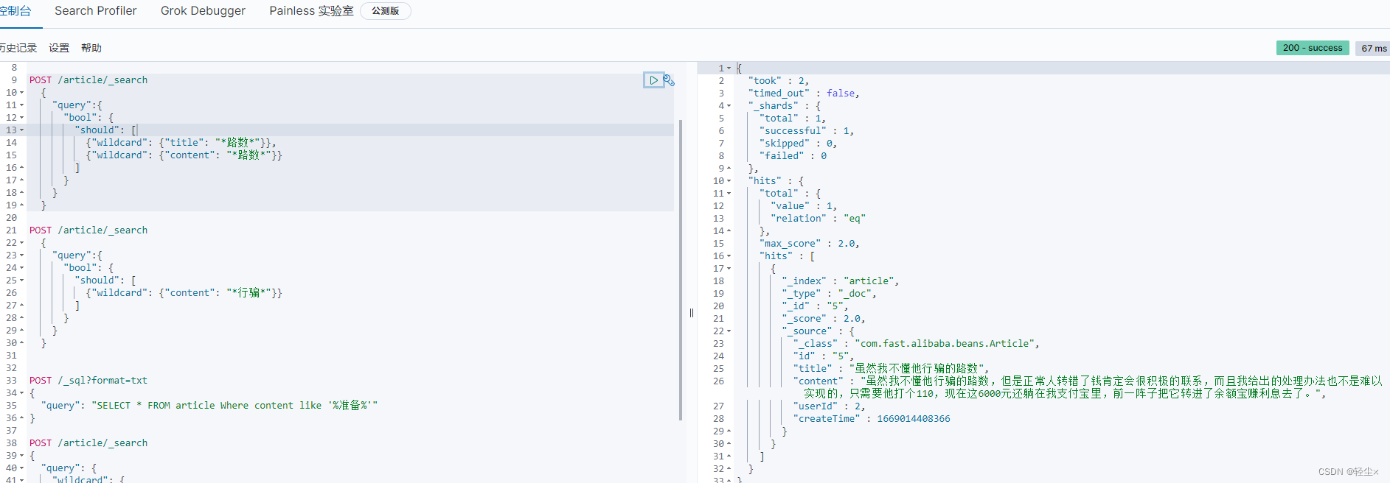Click the 200 - success status badge
This screenshot has height=483, width=1390.
[1313, 48]
